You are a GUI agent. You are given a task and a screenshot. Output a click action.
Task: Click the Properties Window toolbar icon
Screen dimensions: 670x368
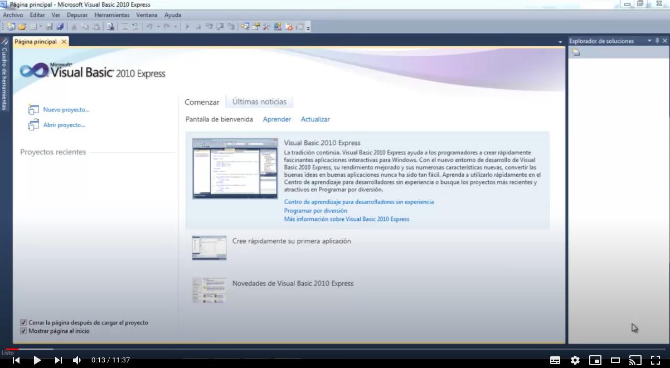[x=256, y=26]
